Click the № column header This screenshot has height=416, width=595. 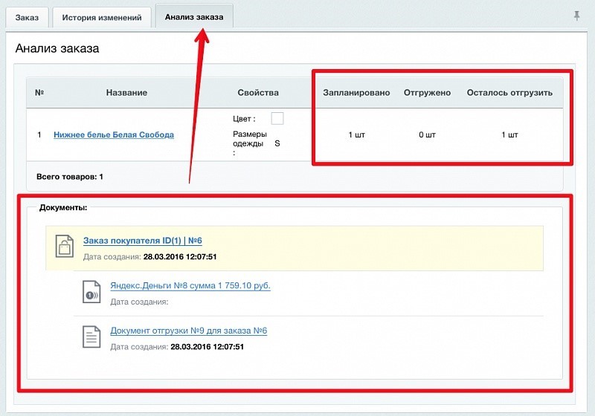pyautogui.click(x=39, y=92)
